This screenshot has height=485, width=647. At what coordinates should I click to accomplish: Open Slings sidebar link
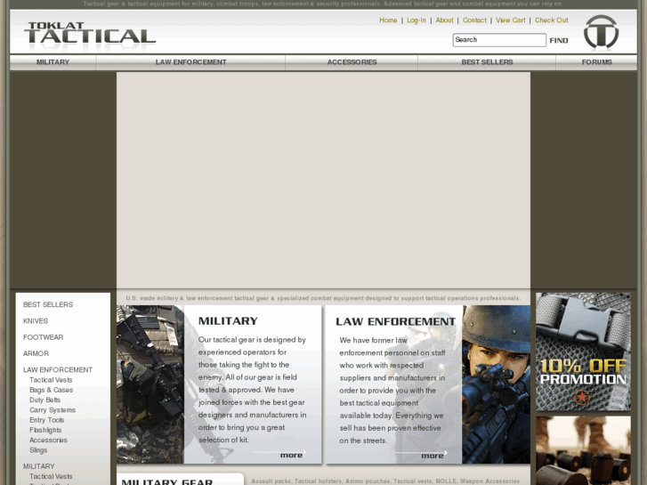(38, 450)
